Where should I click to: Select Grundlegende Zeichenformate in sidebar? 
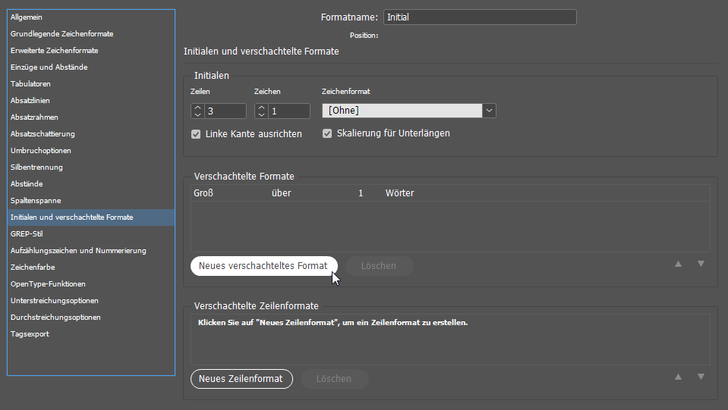click(x=61, y=34)
